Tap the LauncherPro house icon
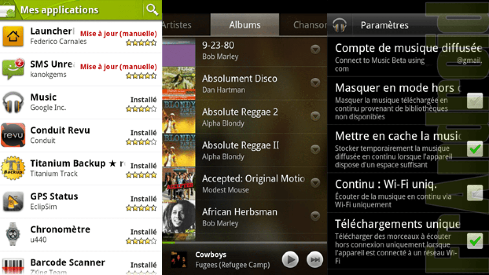The image size is (489, 275). point(13,36)
